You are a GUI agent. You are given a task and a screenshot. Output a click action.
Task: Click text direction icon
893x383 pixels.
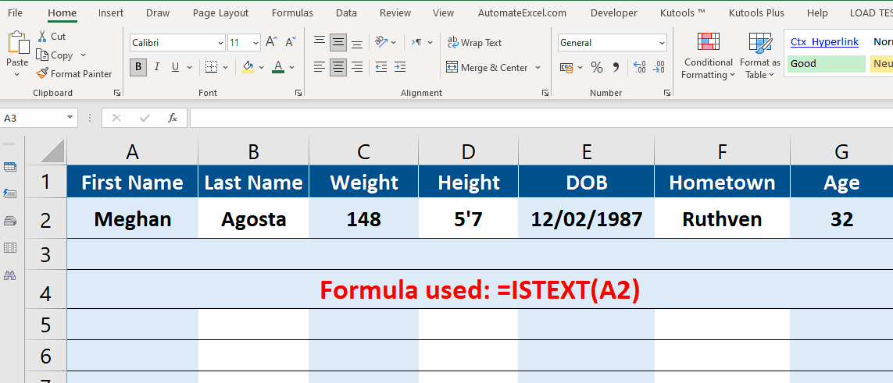coord(417,42)
